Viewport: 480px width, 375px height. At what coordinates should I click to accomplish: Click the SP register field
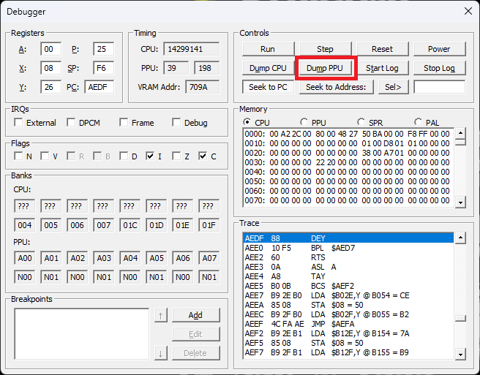[103, 68]
